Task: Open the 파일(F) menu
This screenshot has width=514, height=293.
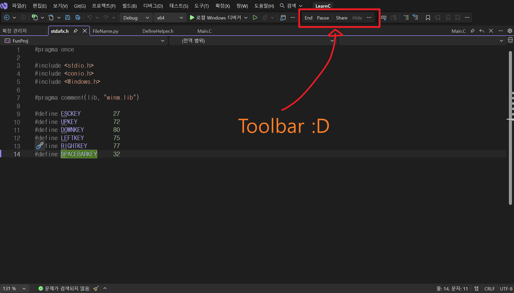Action: 19,6
